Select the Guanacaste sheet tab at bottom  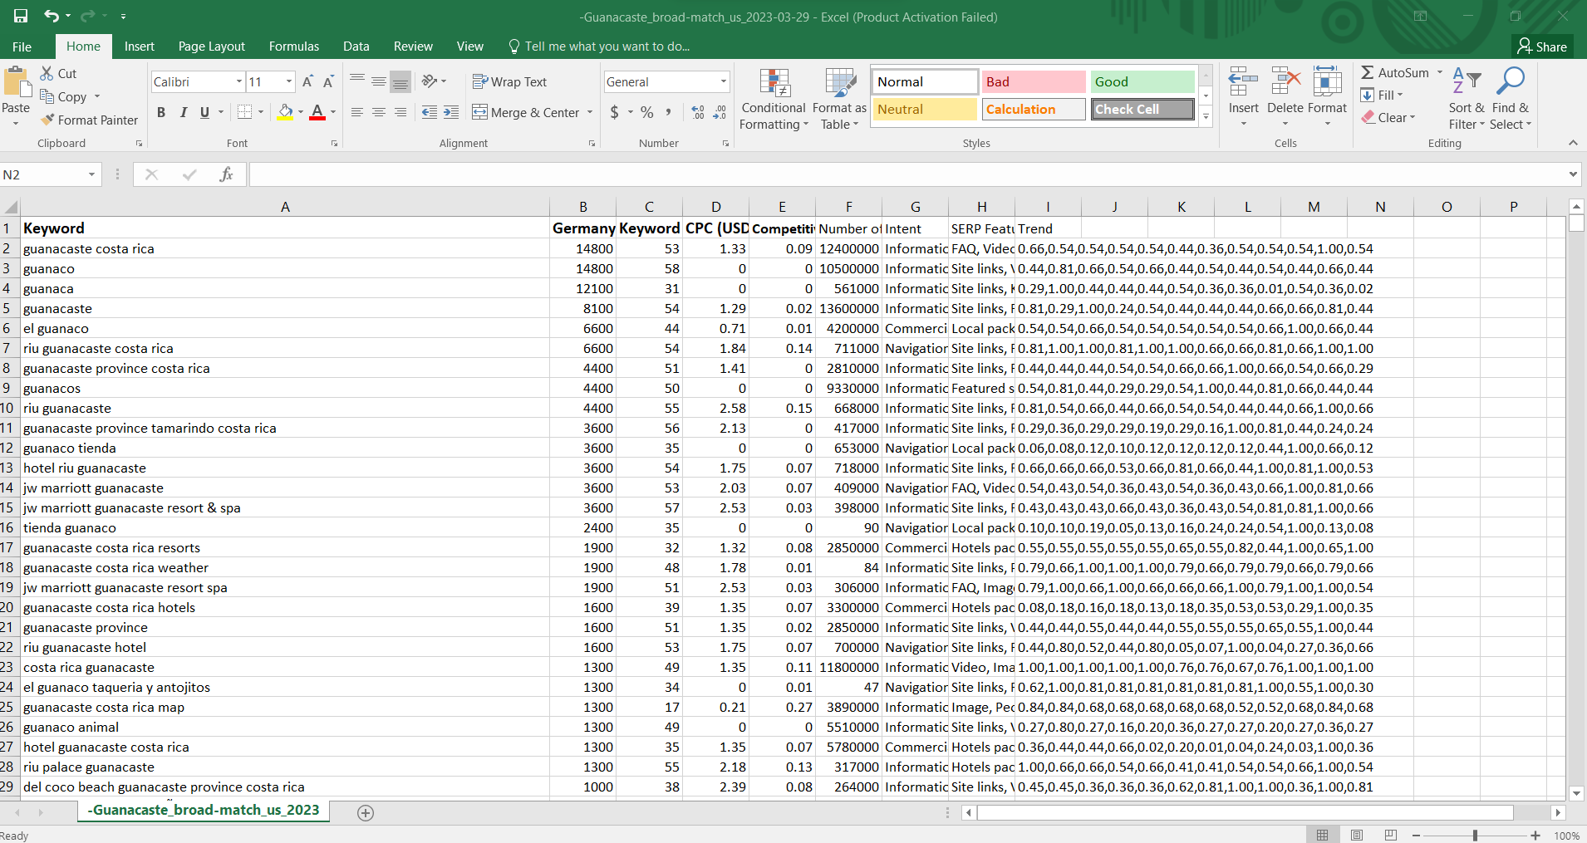203,810
